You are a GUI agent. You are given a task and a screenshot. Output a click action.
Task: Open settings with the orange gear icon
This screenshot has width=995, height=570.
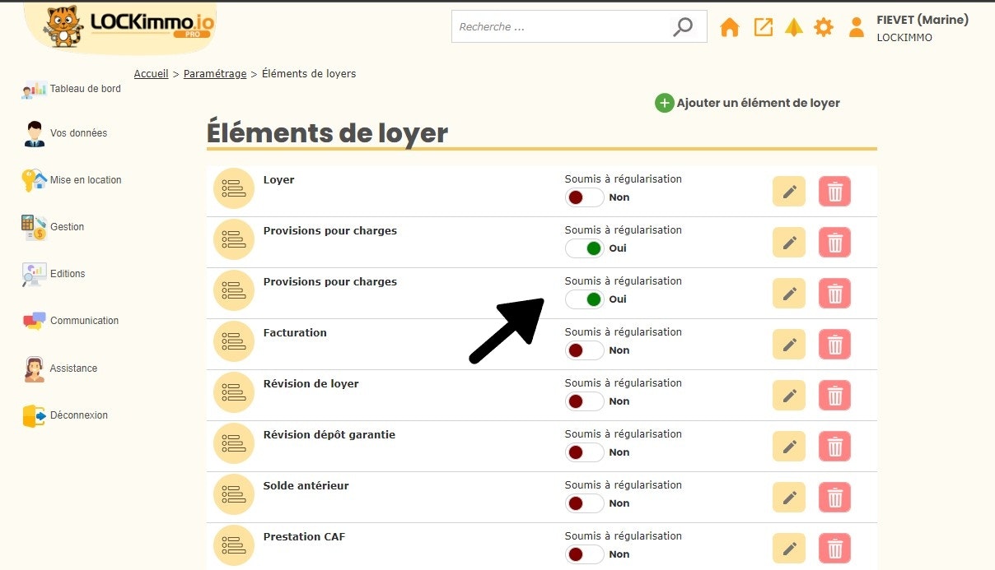[x=824, y=27]
